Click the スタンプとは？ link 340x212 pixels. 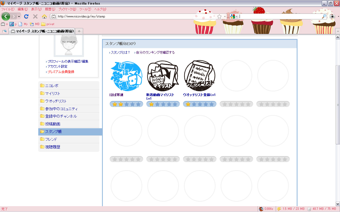(x=120, y=52)
